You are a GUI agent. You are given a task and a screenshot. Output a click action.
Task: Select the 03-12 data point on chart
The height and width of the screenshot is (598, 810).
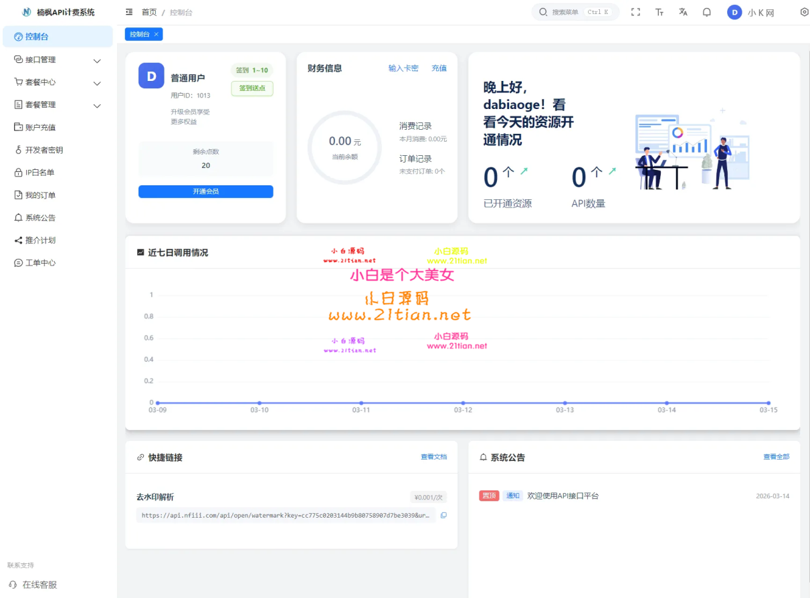463,403
